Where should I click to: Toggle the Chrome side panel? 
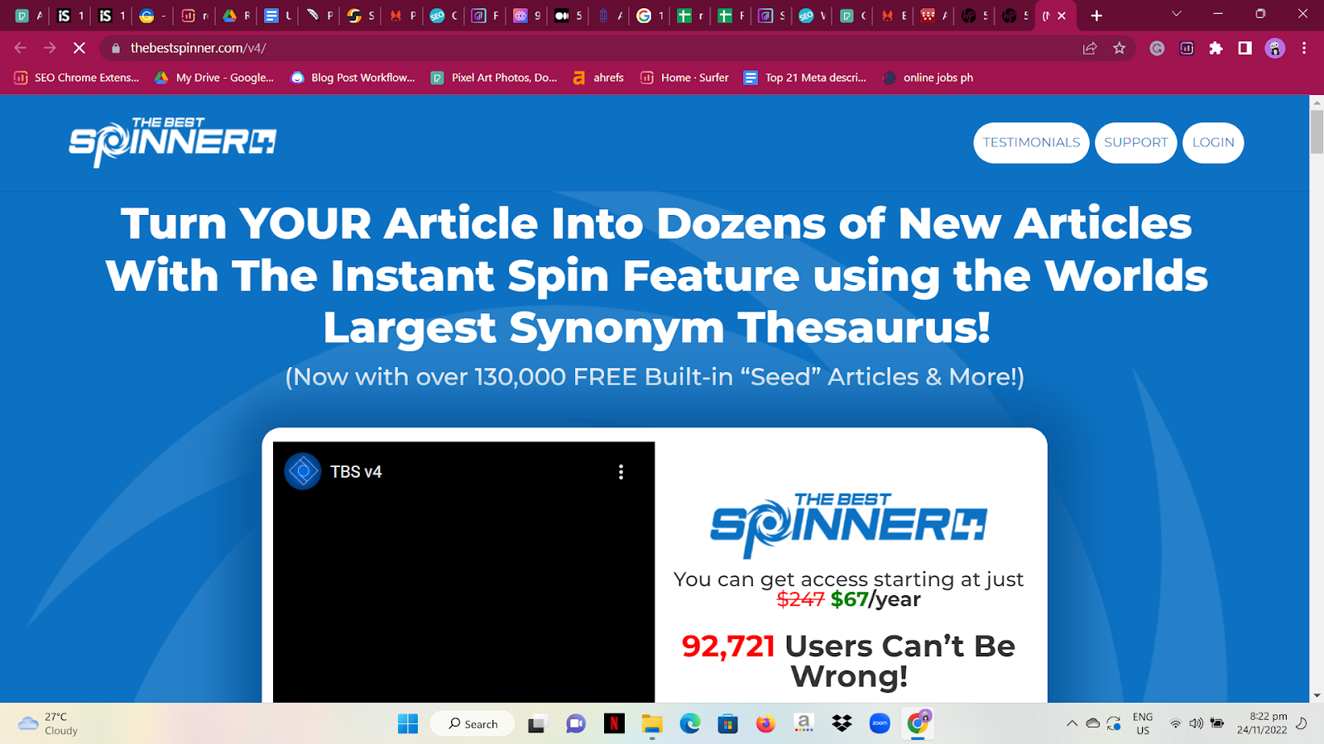(x=1245, y=48)
